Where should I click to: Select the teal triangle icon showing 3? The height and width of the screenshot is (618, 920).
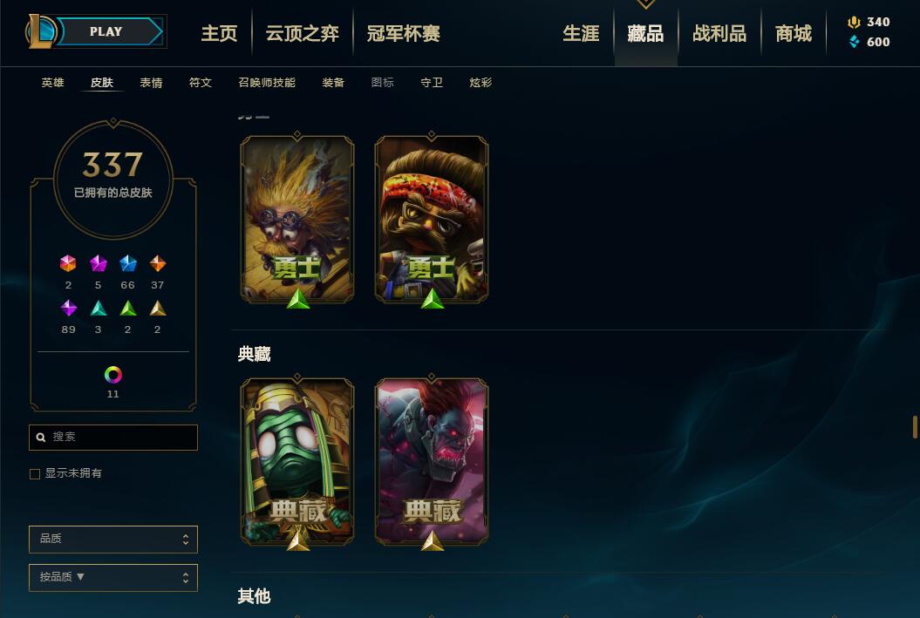pos(98,308)
